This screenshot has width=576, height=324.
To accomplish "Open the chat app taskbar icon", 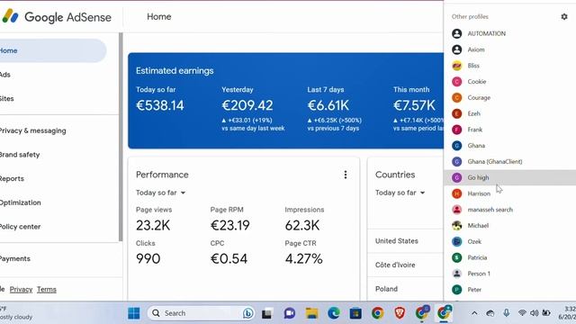I will 290,313.
